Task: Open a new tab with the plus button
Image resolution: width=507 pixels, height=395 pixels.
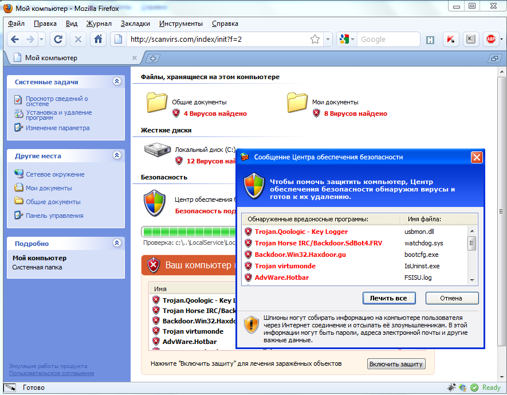Action: pos(153,58)
